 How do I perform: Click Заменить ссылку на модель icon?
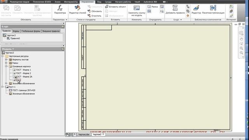[137, 8]
